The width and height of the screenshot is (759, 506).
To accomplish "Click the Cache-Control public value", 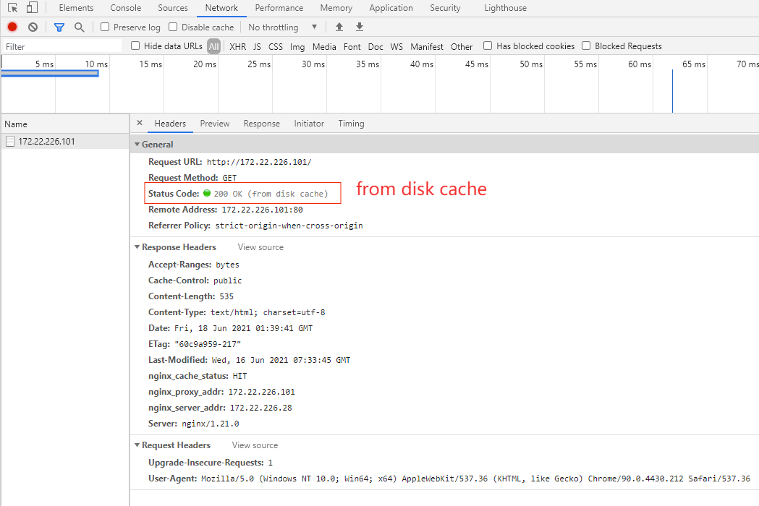I will click(227, 280).
